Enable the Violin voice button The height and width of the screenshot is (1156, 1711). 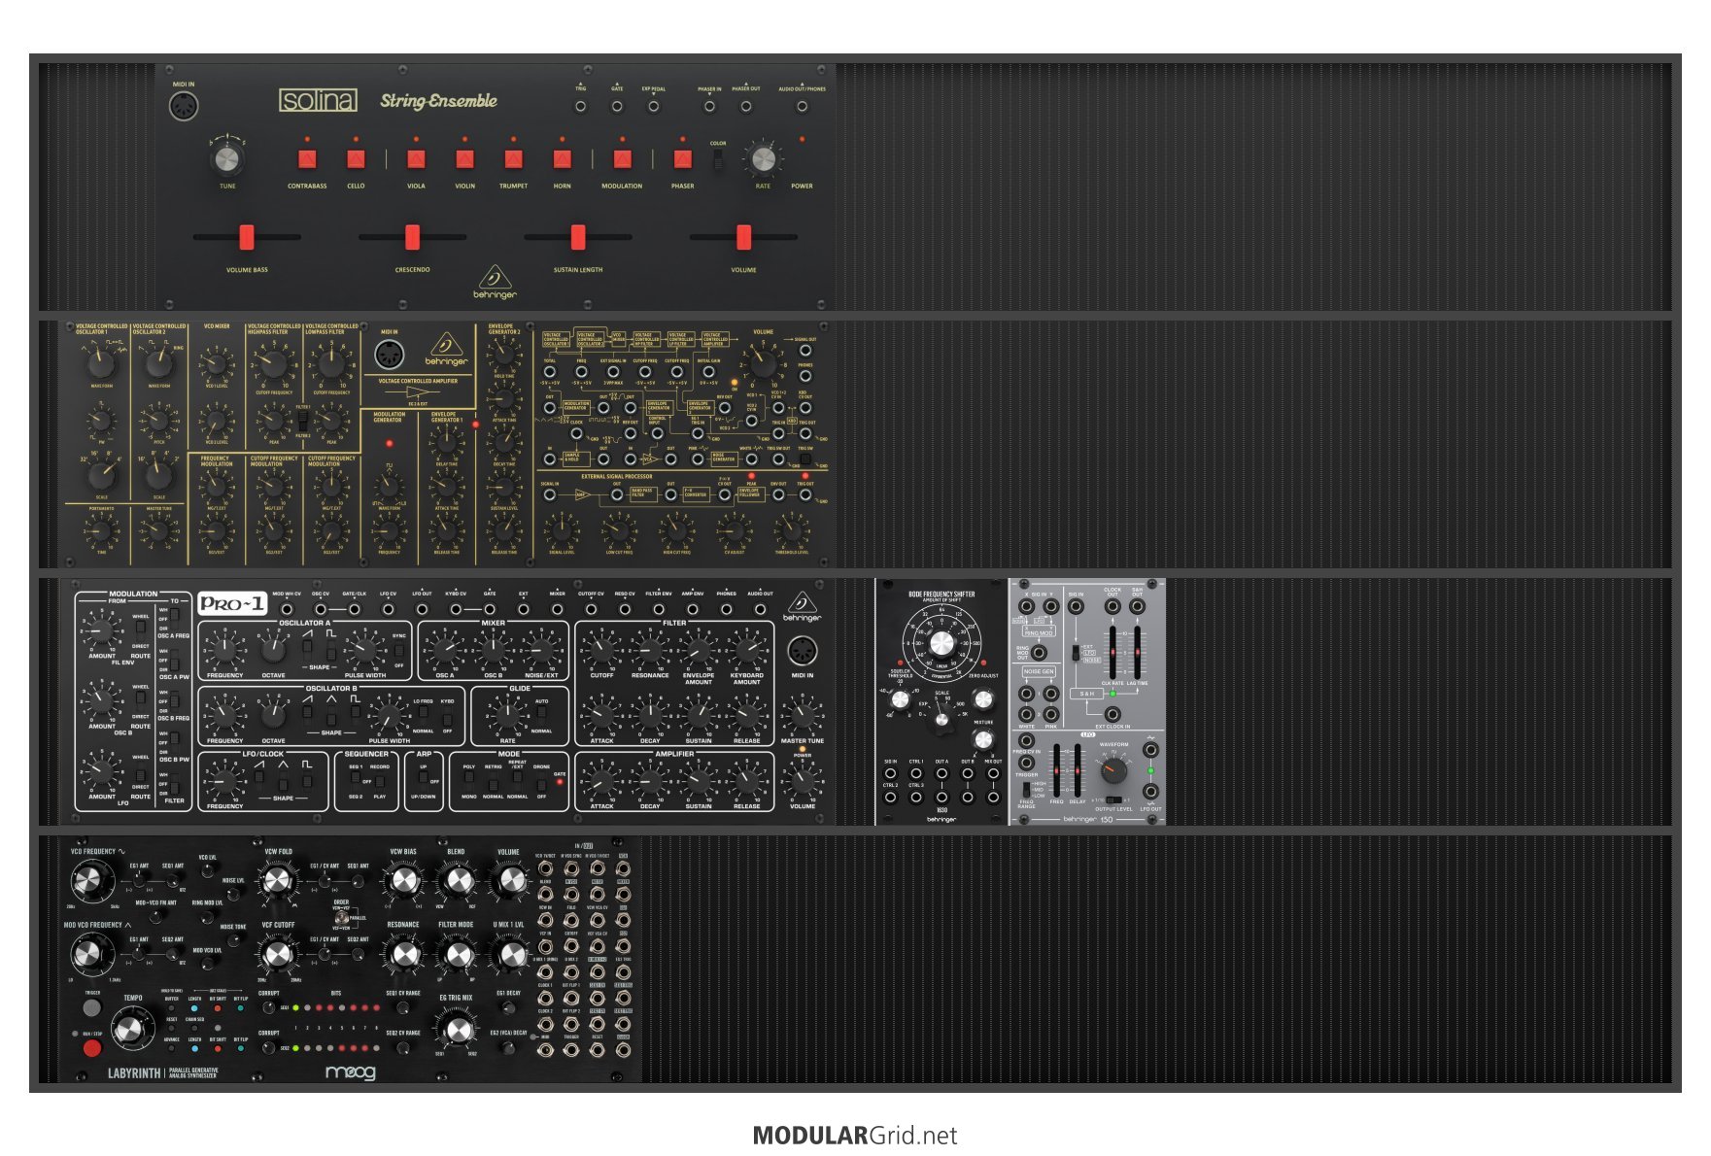pos(464,159)
